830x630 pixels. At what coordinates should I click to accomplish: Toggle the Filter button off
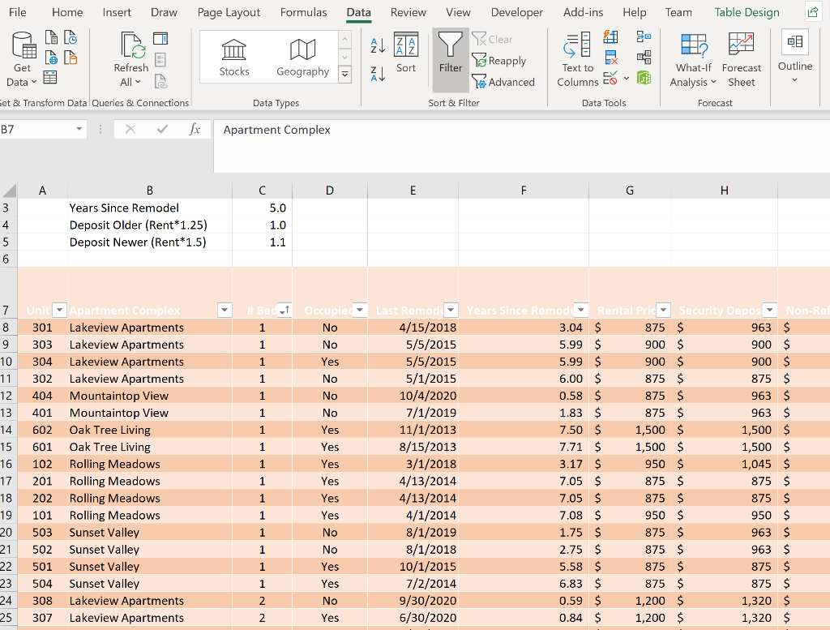coord(451,57)
